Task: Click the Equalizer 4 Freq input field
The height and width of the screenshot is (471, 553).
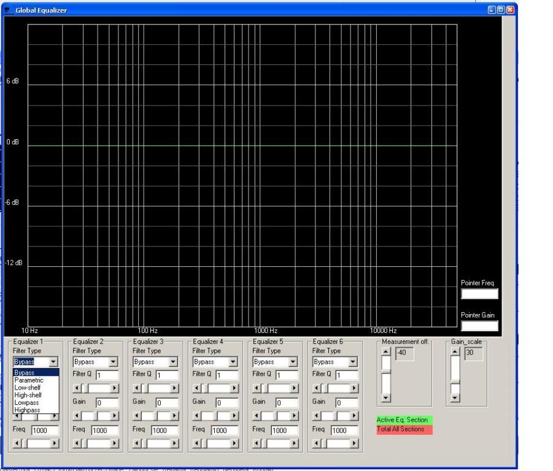Action: click(225, 431)
